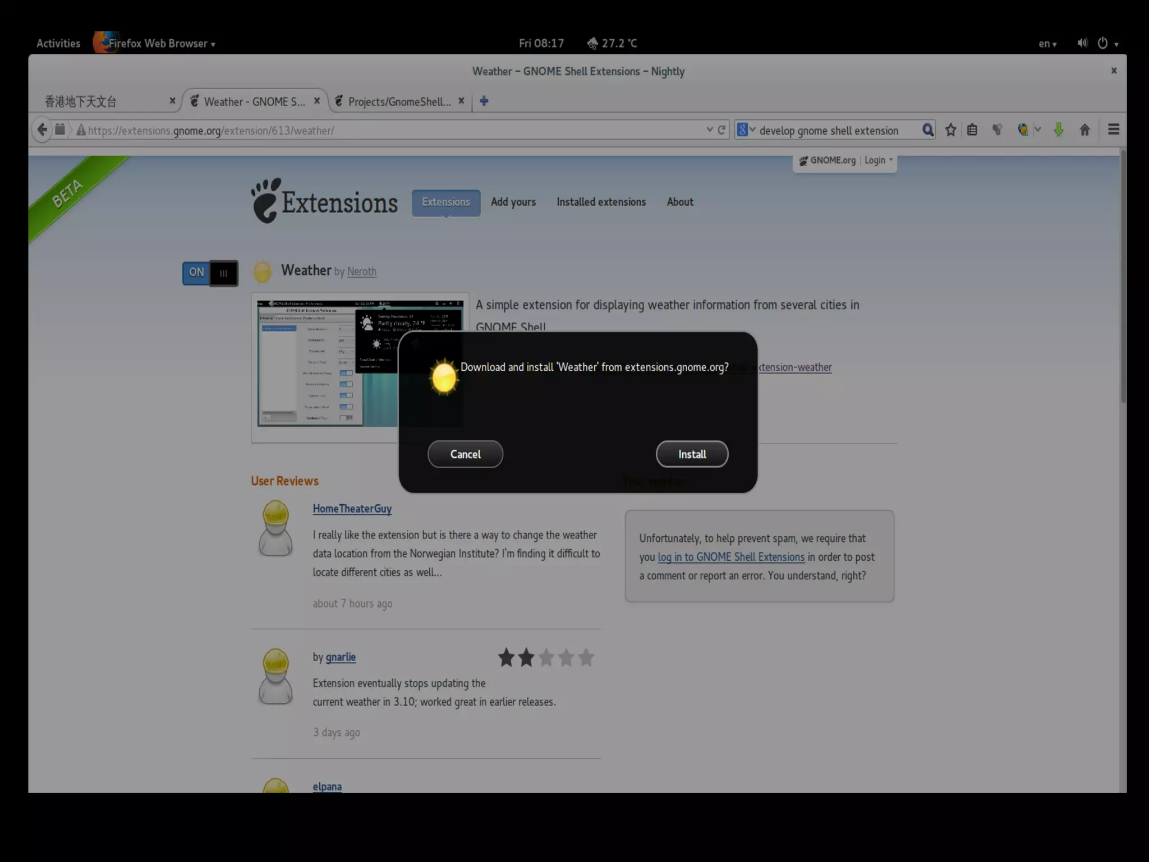
Task: Open new tab with plus icon
Action: pos(484,101)
